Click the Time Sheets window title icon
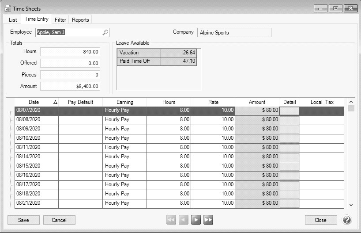 click(8, 8)
